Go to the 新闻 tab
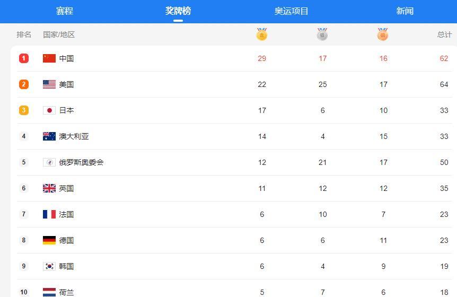 [405, 11]
